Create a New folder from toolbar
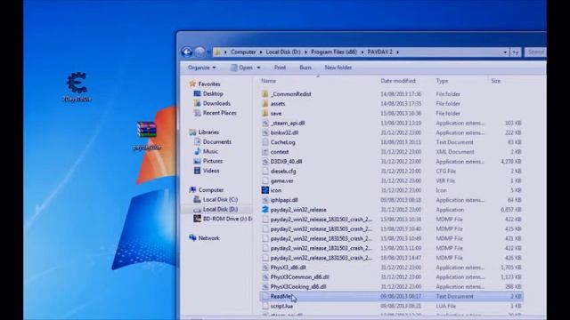 (x=338, y=68)
